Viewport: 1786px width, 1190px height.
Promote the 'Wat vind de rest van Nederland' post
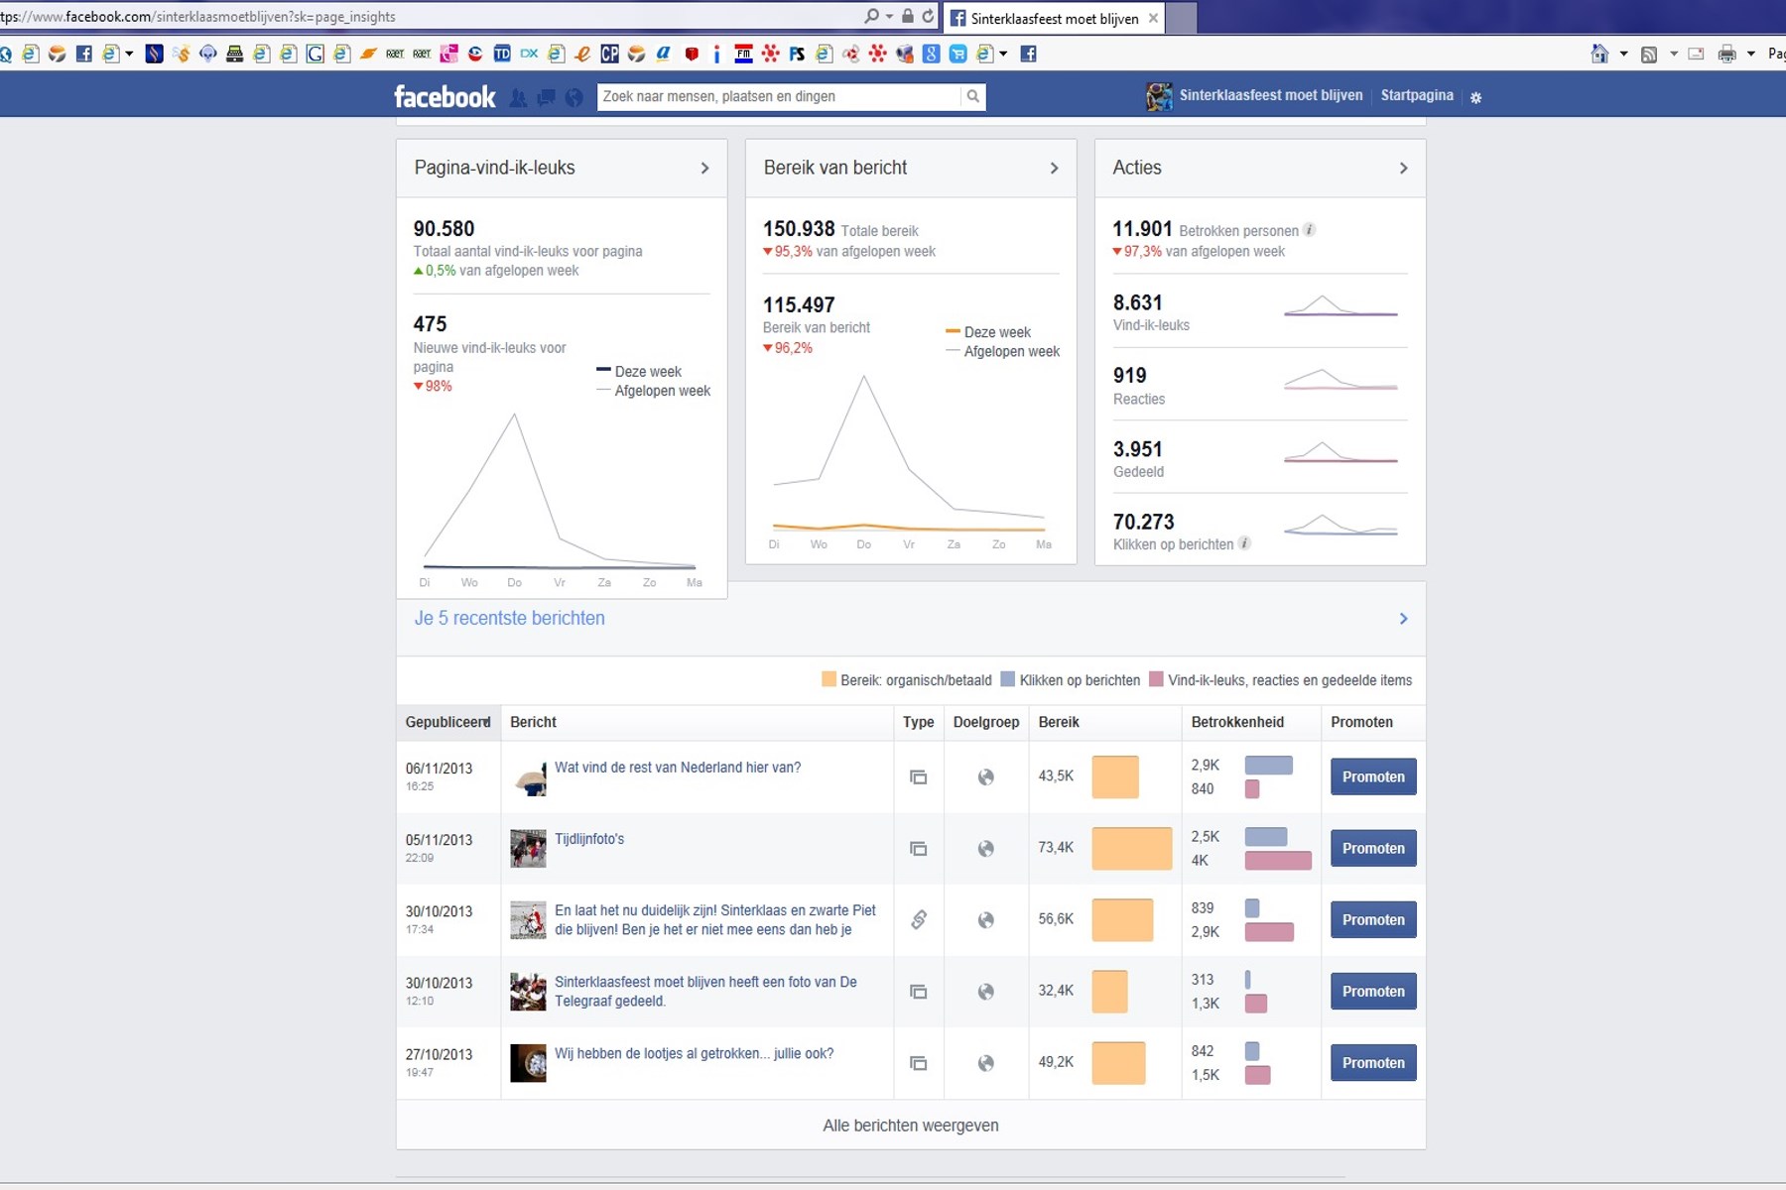pyautogui.click(x=1373, y=776)
